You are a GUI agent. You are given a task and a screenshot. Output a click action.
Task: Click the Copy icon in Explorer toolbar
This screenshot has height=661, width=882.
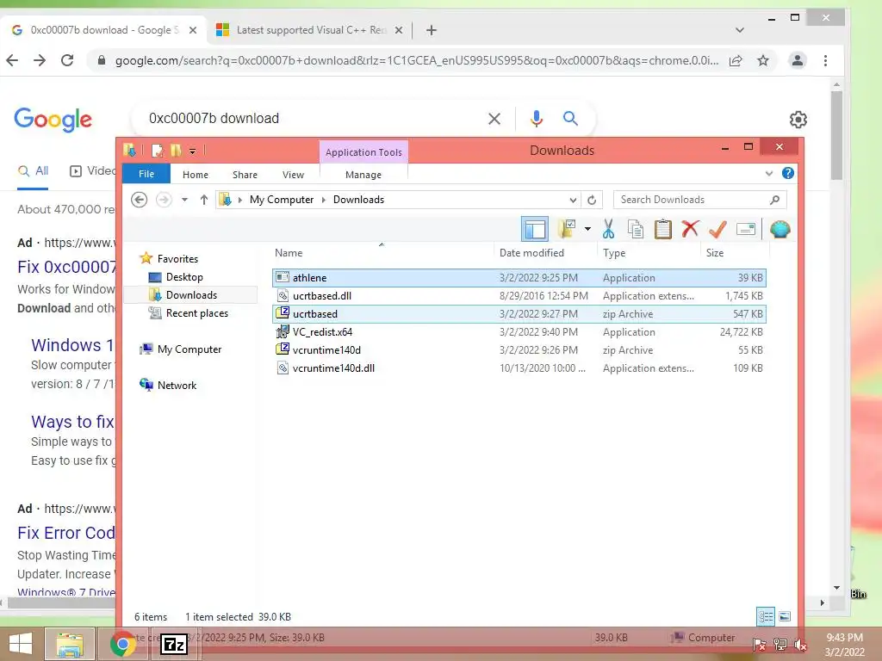point(636,229)
